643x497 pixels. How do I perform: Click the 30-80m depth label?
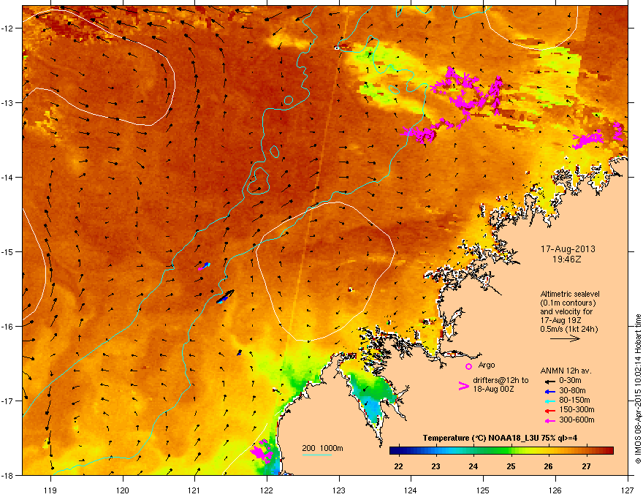point(572,391)
